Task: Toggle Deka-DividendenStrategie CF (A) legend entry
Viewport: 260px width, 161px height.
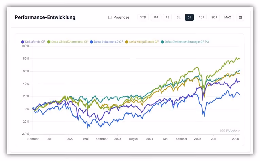Action: tap(185, 42)
